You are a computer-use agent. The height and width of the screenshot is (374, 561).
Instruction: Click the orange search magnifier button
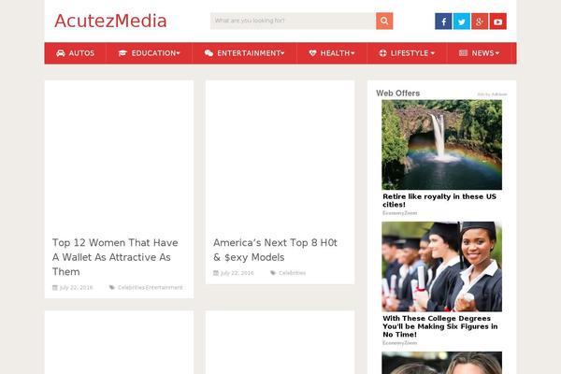pos(384,22)
